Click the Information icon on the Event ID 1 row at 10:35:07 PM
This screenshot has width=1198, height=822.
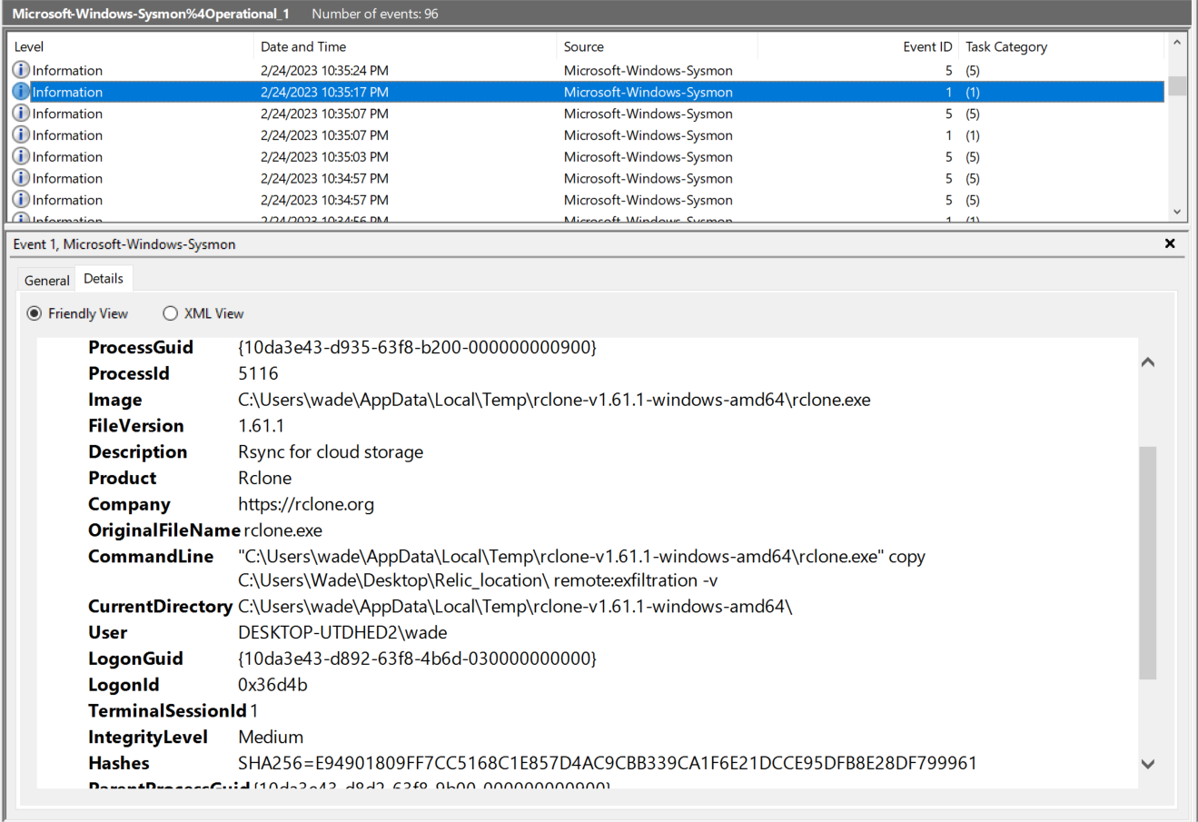[x=20, y=134]
